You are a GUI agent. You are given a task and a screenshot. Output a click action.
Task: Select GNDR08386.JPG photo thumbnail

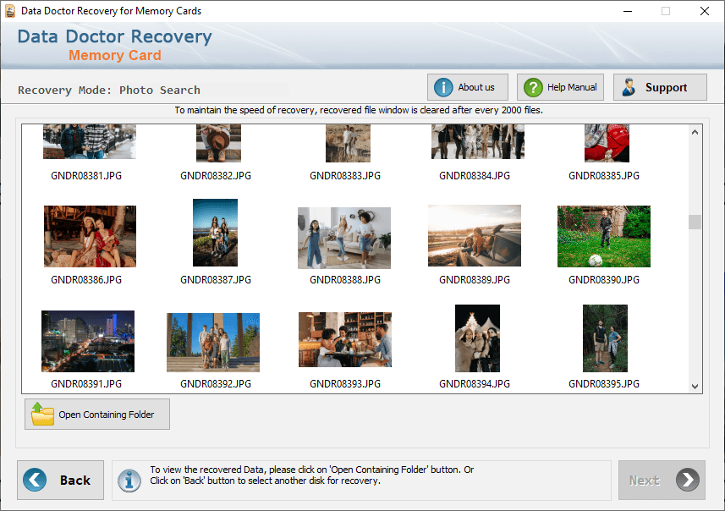[90, 236]
